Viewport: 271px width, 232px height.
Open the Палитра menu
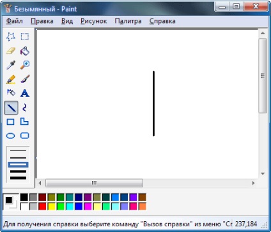[128, 21]
